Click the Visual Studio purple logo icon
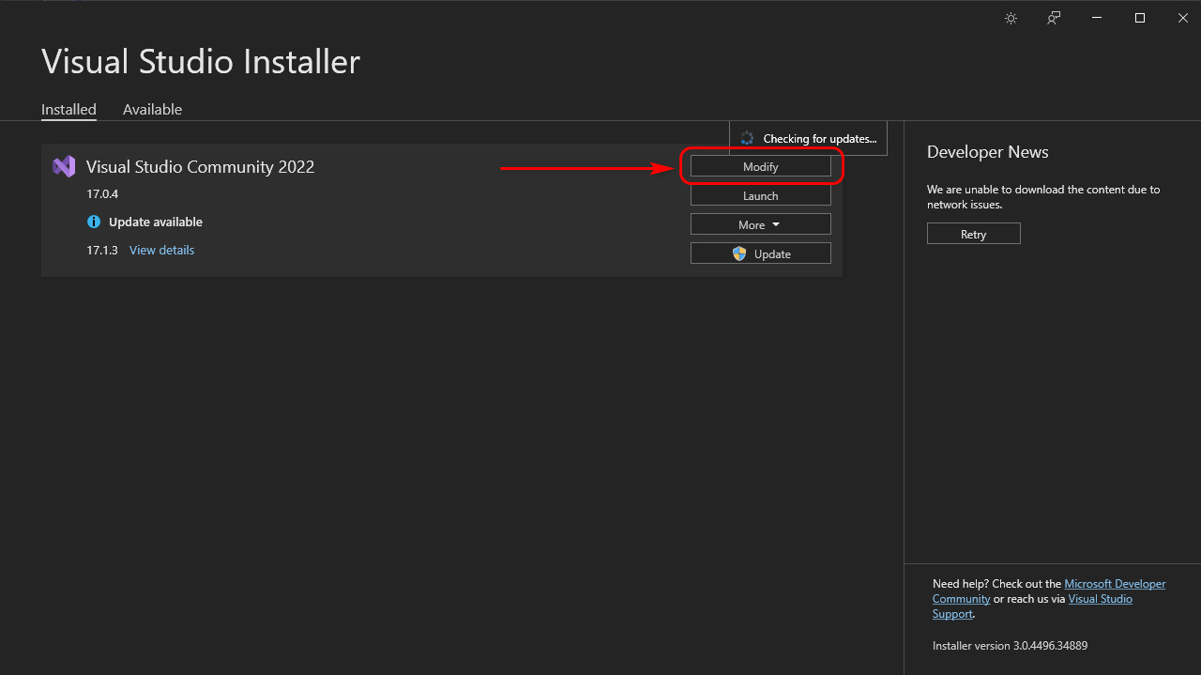The height and width of the screenshot is (675, 1201). pos(64,166)
